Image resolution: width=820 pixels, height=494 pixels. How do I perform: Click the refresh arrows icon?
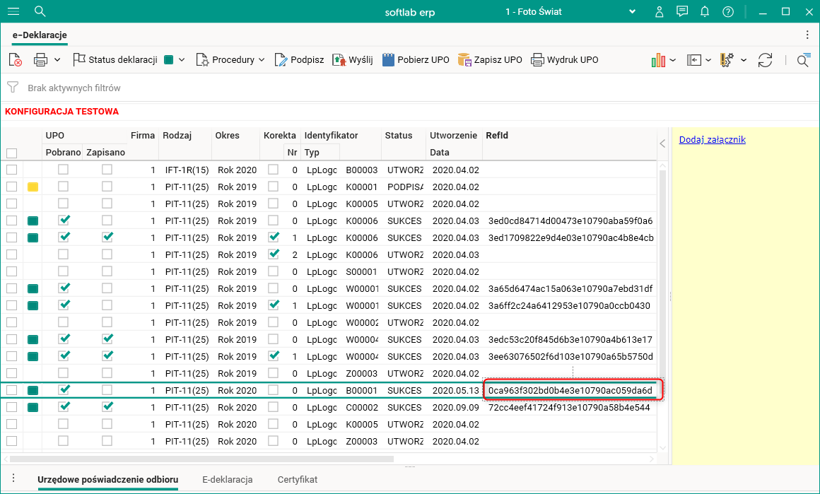(765, 60)
